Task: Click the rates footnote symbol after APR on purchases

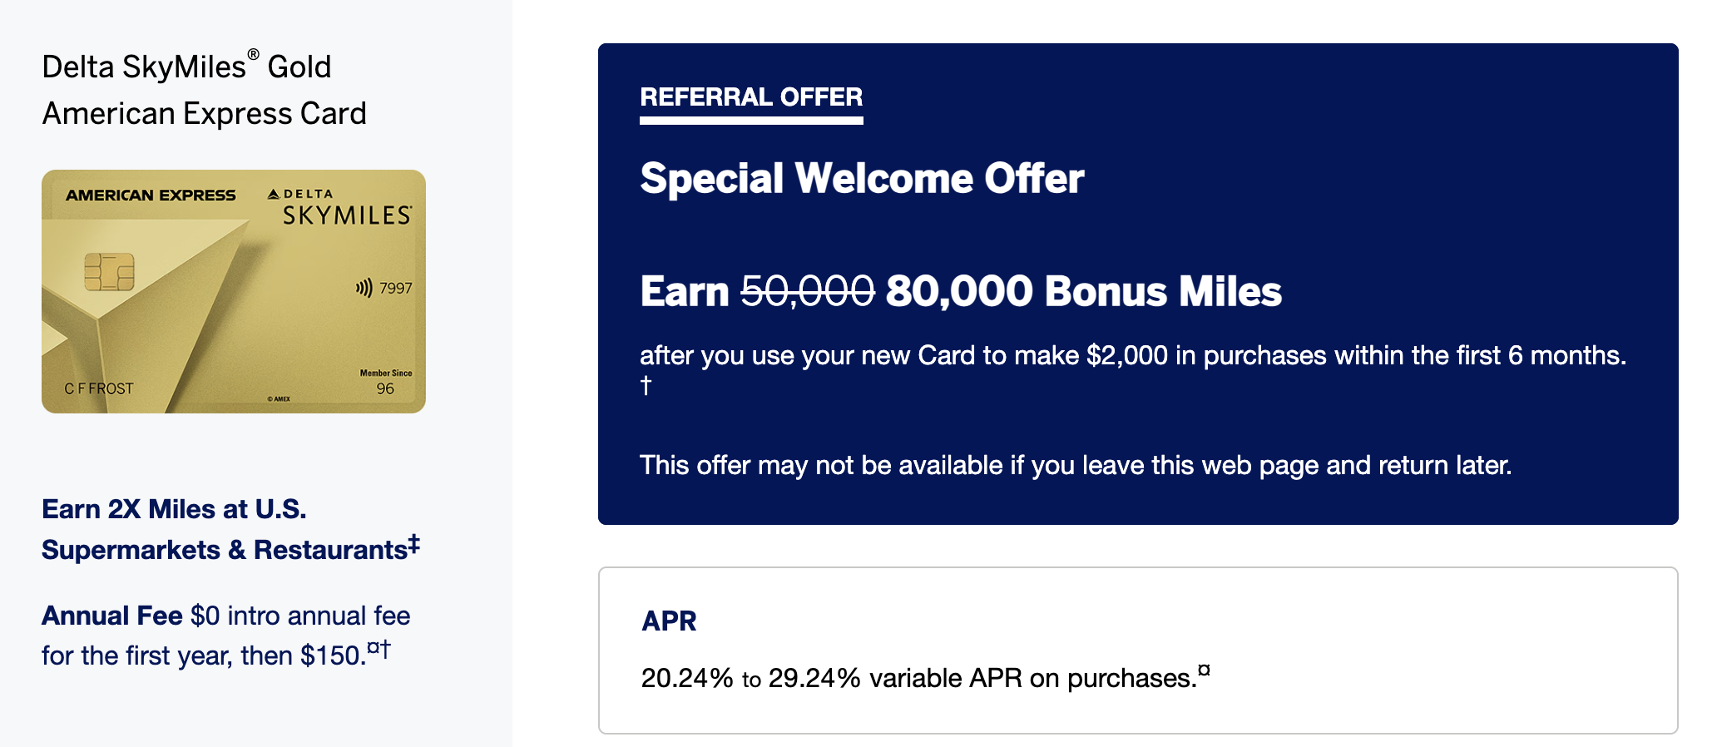Action: tap(1204, 670)
